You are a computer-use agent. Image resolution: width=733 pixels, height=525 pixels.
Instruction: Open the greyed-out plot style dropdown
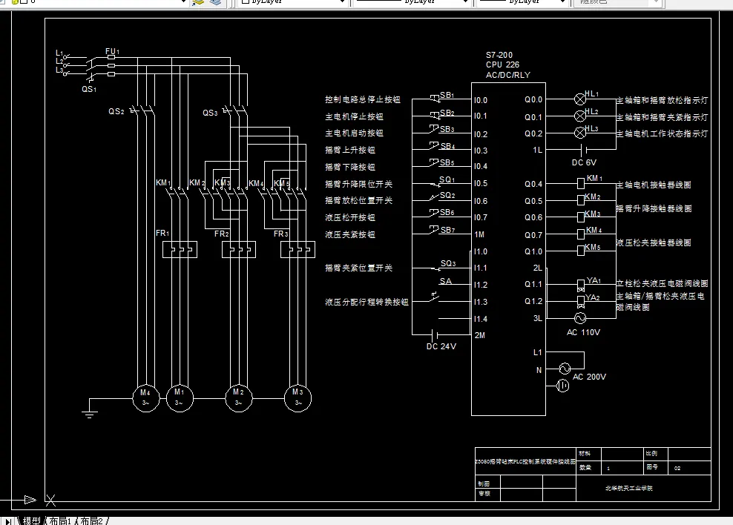pos(657,2)
